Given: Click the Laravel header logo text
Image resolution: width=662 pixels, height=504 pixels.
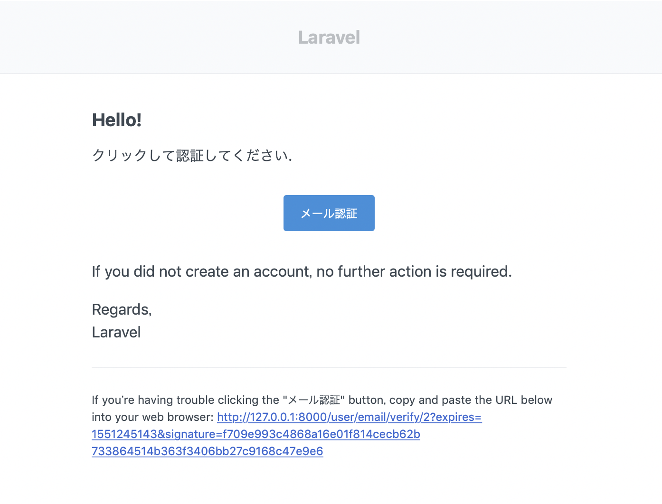Looking at the screenshot, I should [x=329, y=37].
